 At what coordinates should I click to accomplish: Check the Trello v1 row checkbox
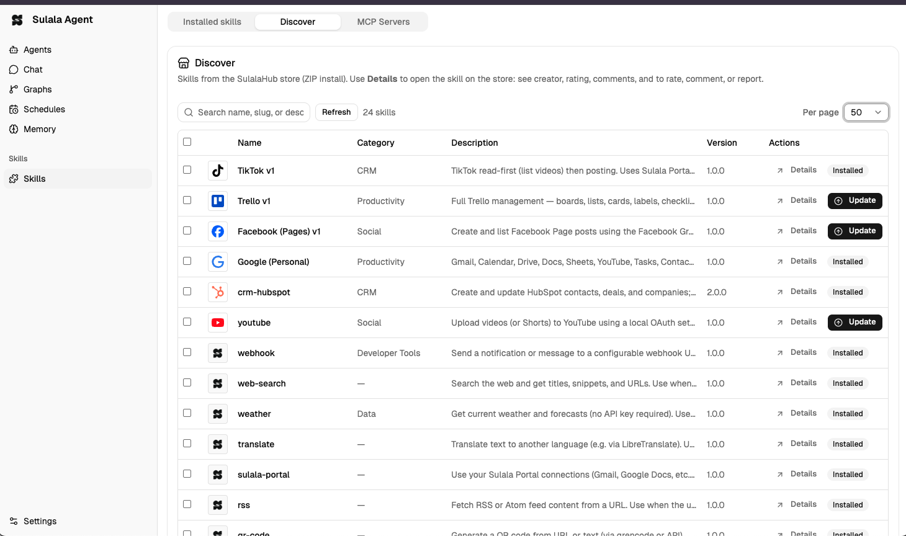(x=187, y=200)
